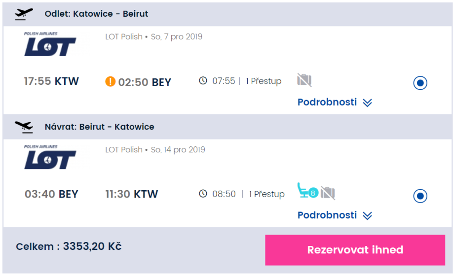This screenshot has width=454, height=275.
Task: Click the no-baggage icon on the return flight
Action: [328, 193]
